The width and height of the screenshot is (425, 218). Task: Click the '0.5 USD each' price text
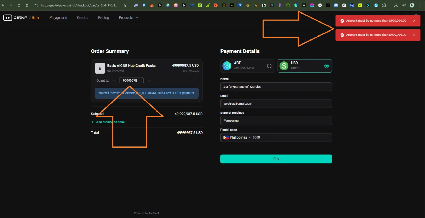[191, 71]
